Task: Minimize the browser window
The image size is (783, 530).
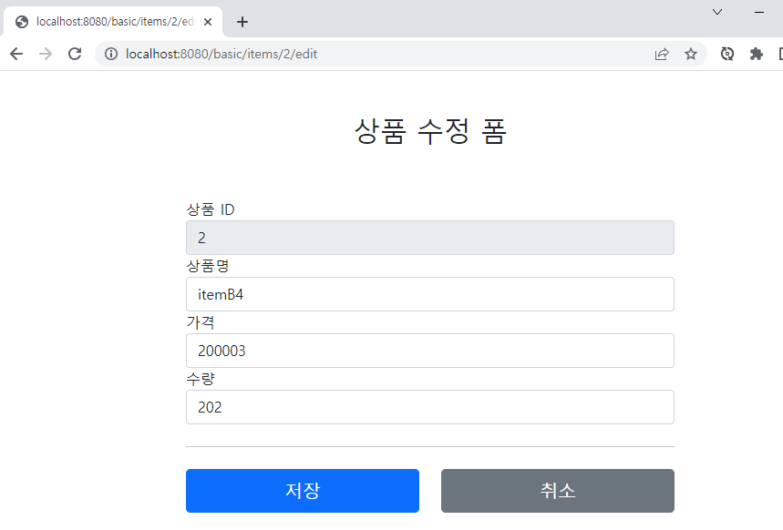Action: (759, 12)
